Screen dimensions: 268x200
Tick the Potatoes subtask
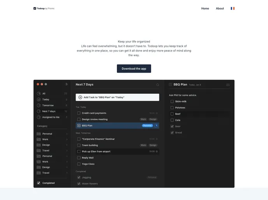[172, 108]
